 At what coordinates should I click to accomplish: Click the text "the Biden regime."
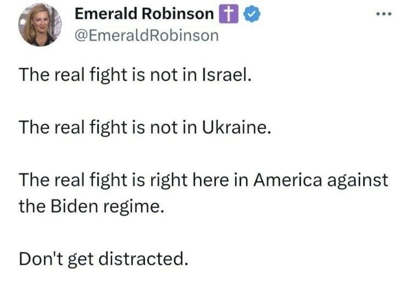tap(93, 206)
